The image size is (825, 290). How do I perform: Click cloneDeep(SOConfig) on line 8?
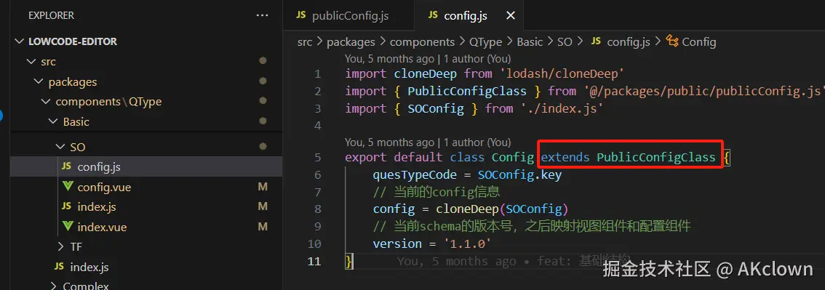[502, 209]
